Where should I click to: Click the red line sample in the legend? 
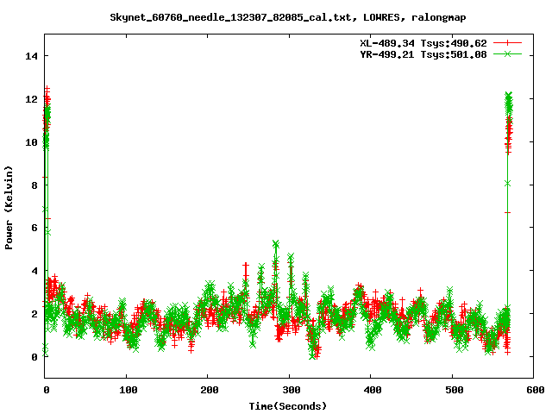(507, 43)
